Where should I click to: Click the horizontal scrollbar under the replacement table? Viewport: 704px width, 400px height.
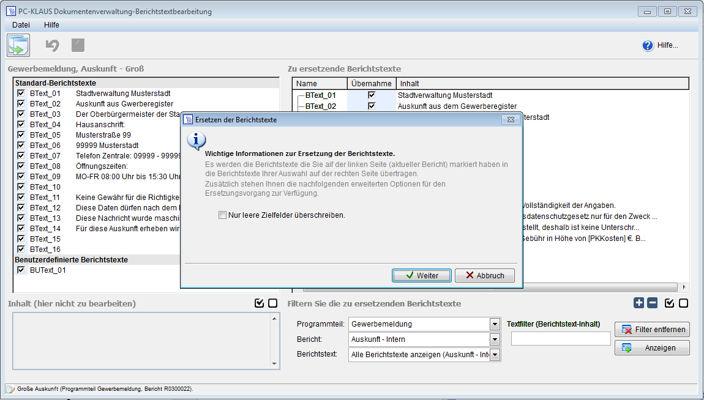[600, 287]
